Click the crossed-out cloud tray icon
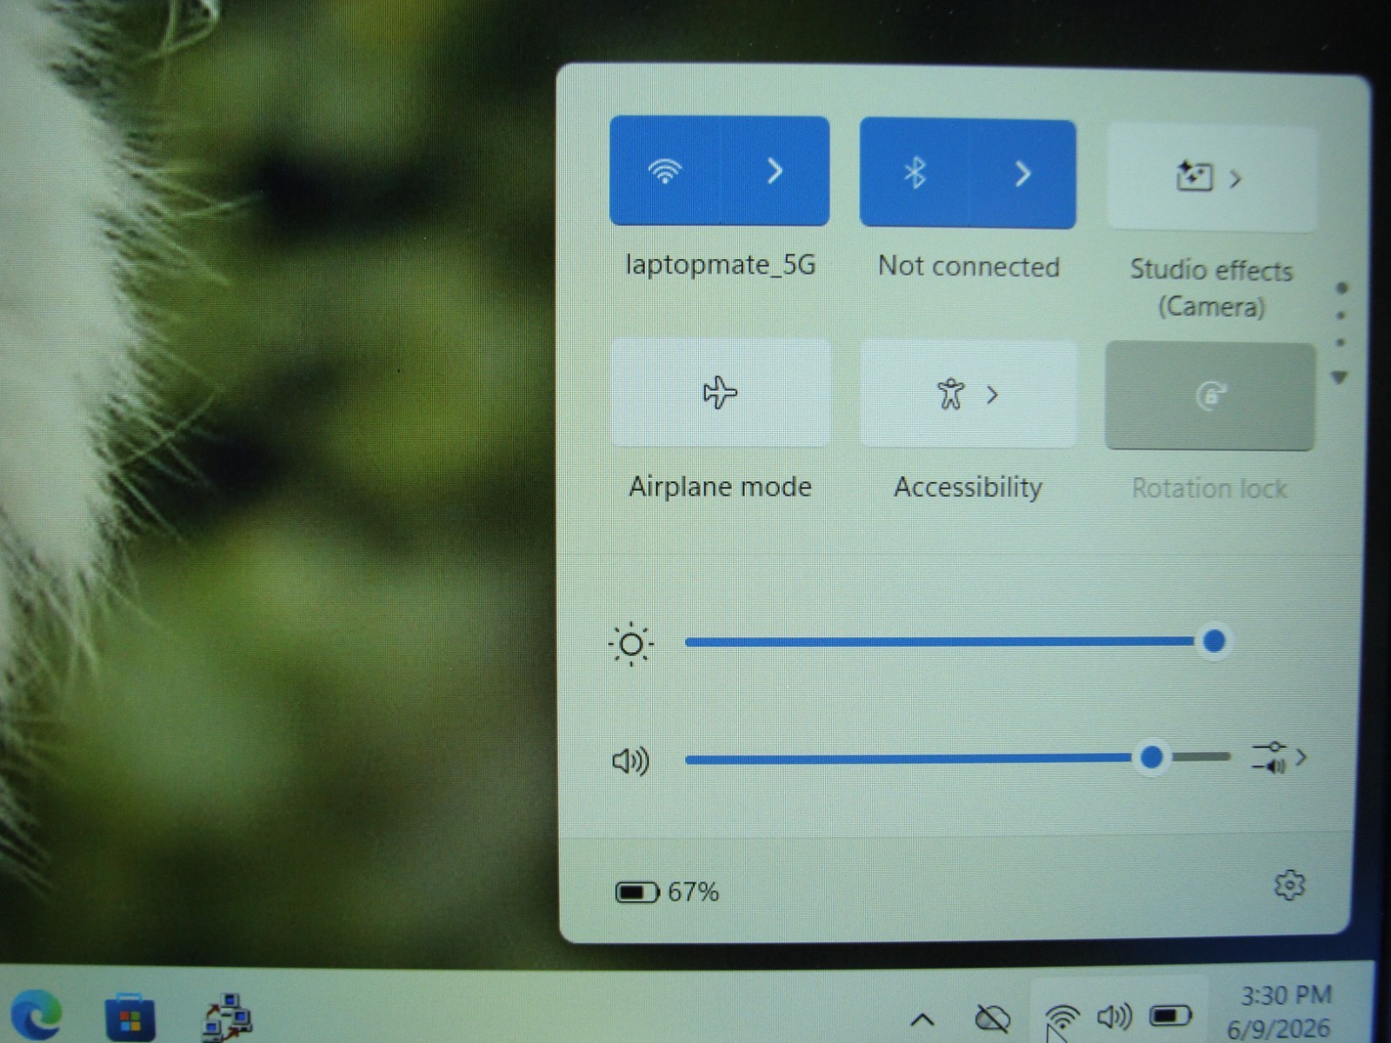 click(992, 1017)
